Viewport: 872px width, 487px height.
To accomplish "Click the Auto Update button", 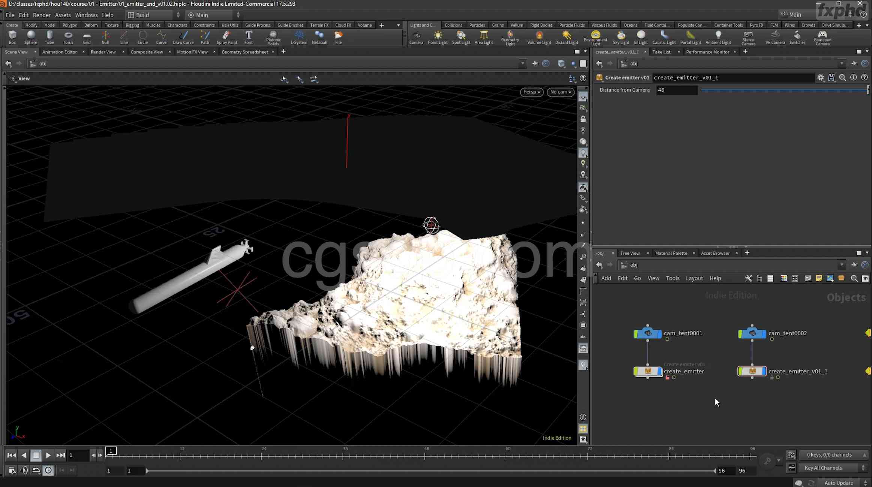I will coord(839,483).
